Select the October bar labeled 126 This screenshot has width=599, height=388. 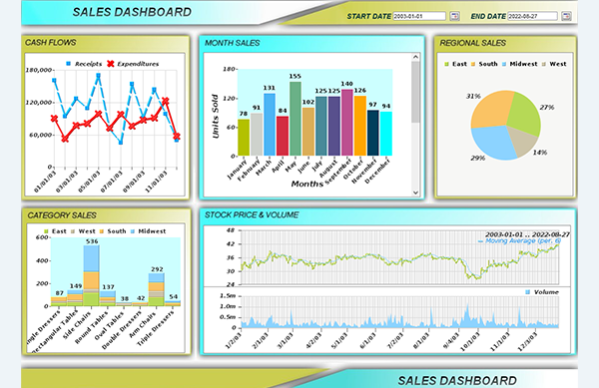click(x=359, y=126)
